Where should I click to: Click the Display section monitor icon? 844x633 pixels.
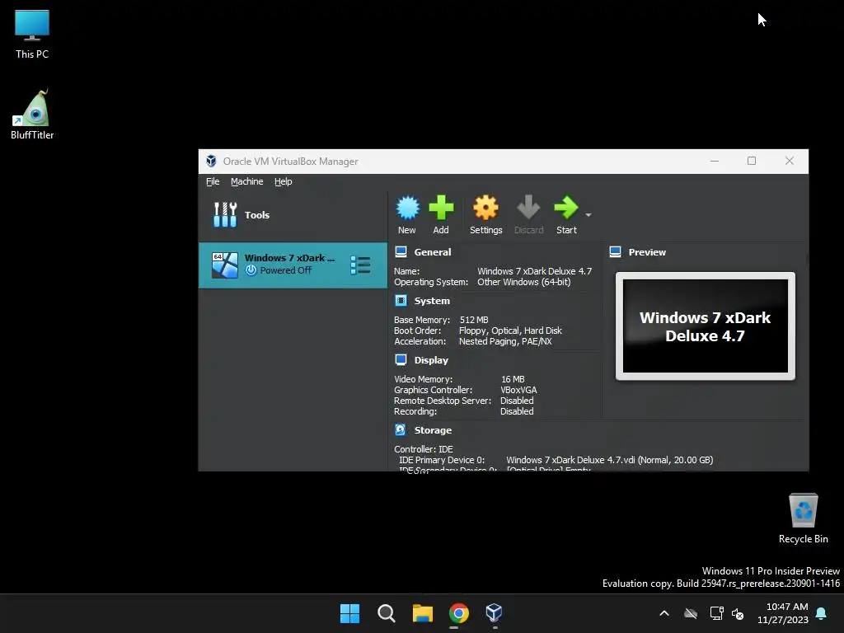click(401, 359)
